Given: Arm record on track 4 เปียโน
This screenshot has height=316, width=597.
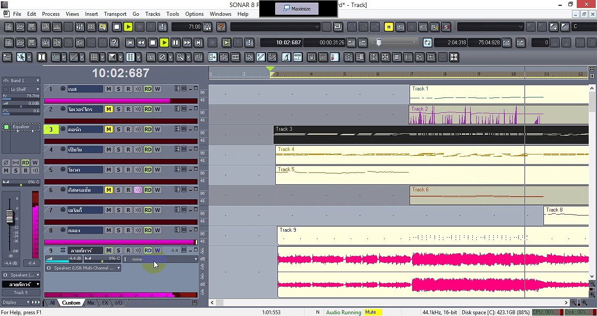Looking at the screenshot, I should click(128, 150).
